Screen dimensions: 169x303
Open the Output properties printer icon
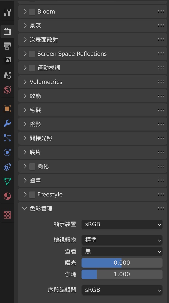tap(7, 46)
